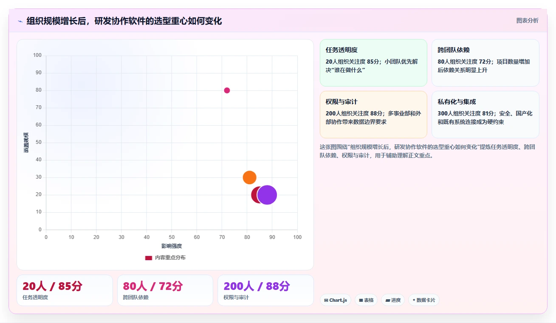The height and width of the screenshot is (323, 556).
Task: Click the 任务透明度 caption under 20人 / 85分
Action: click(x=35, y=298)
